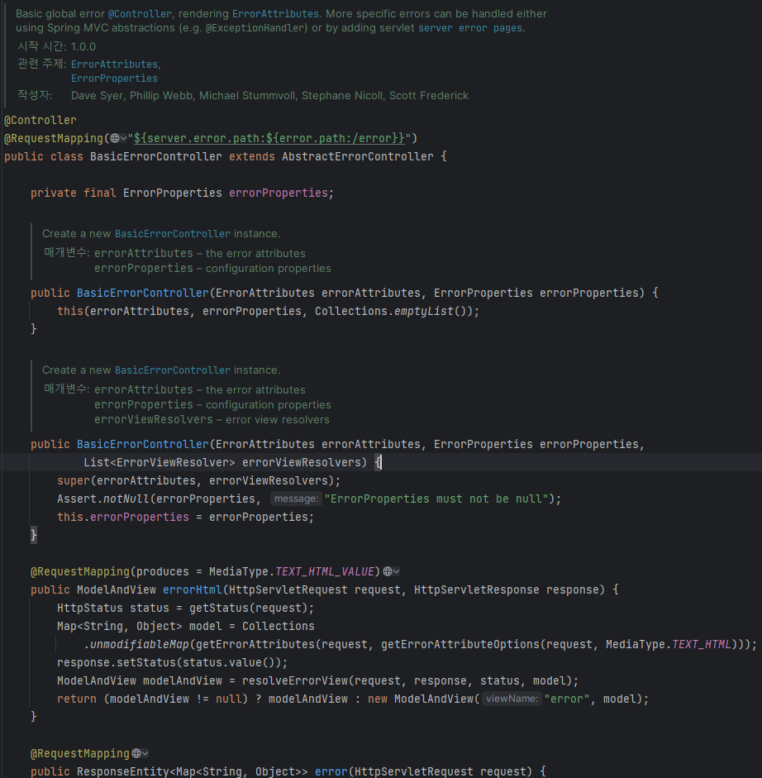Open the globe icon after TEXT_HTML_VALUE mapping
Image resolution: width=762 pixels, height=778 pixels.
[391, 571]
